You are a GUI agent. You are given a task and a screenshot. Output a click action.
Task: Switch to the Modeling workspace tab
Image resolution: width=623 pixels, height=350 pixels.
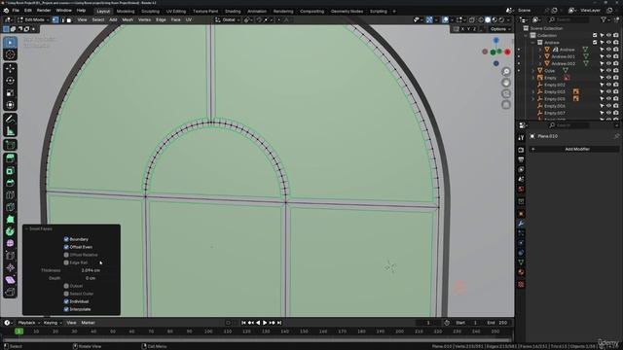point(126,11)
